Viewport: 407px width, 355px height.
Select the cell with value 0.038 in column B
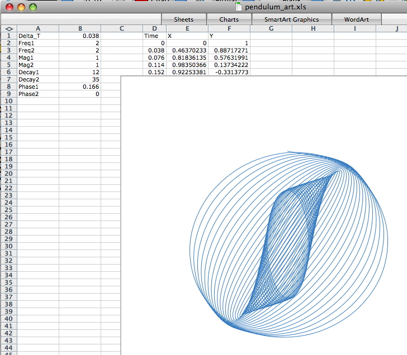pyautogui.click(x=80, y=36)
